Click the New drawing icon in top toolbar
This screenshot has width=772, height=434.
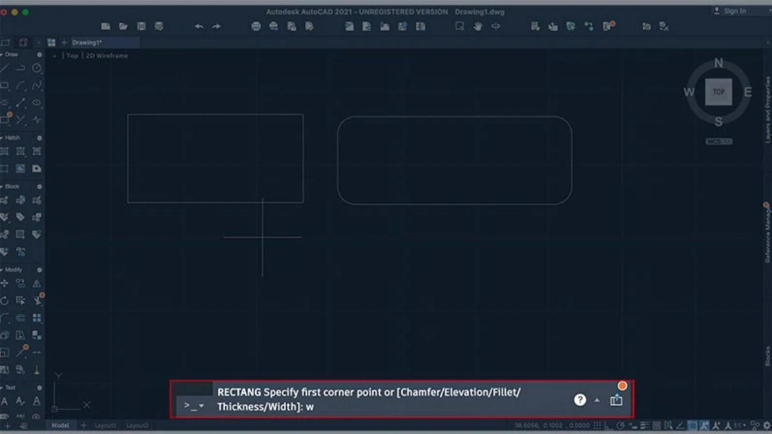coord(105,26)
